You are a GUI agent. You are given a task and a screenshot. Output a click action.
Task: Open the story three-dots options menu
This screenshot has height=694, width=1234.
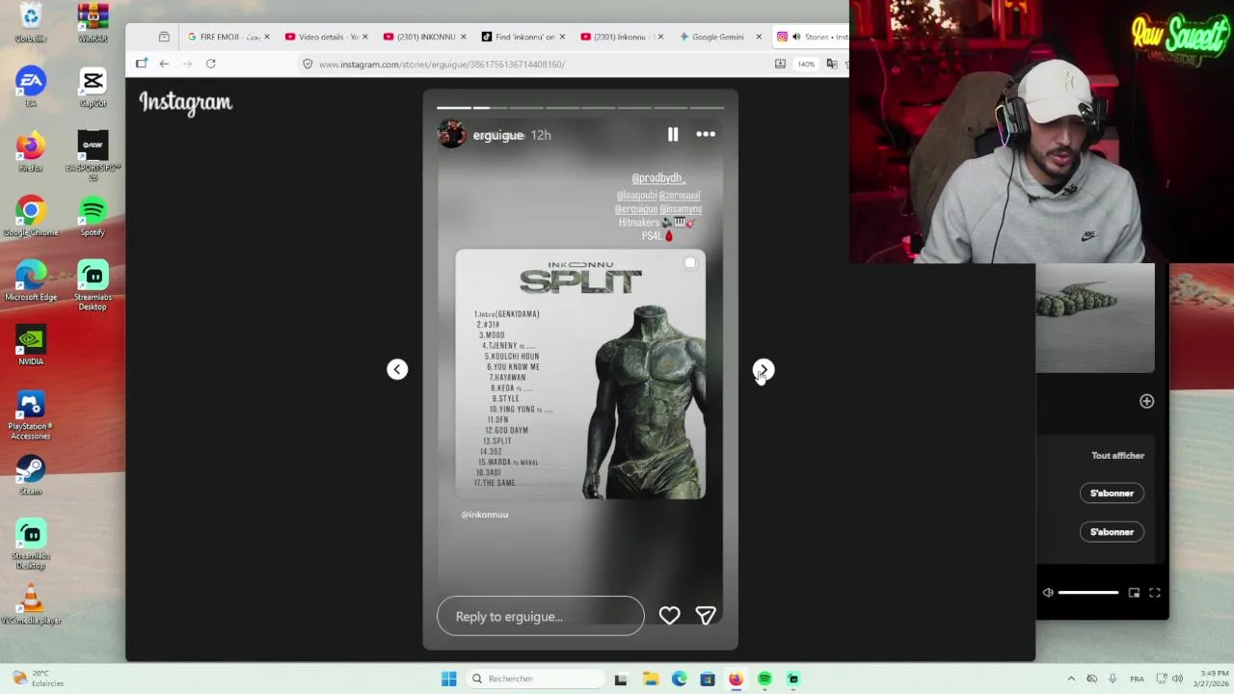[x=706, y=135]
